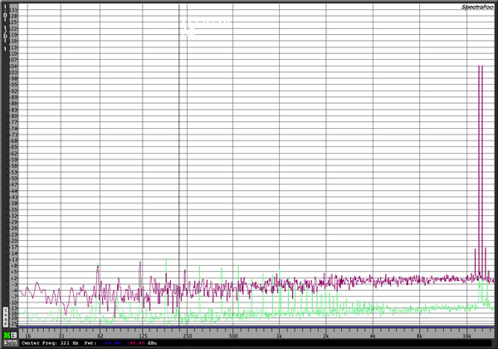
Task: Click the 4k label on the frequency axis
Action: [373, 336]
